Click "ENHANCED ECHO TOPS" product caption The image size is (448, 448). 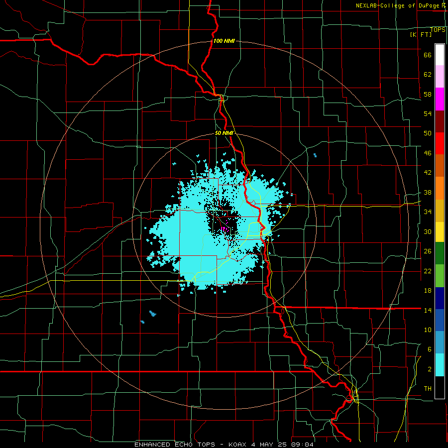pyautogui.click(x=175, y=445)
